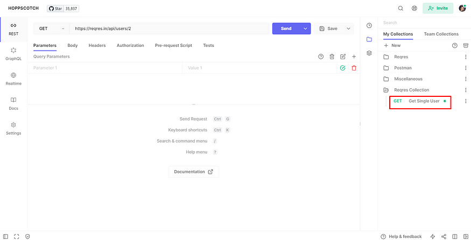Open the Tests tab
The width and height of the screenshot is (471, 240).
pyautogui.click(x=208, y=46)
